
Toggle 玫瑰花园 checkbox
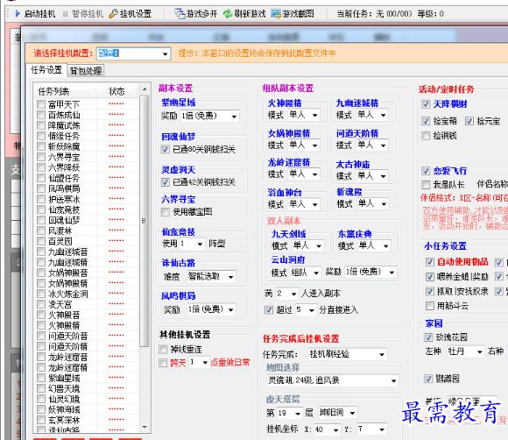point(428,337)
